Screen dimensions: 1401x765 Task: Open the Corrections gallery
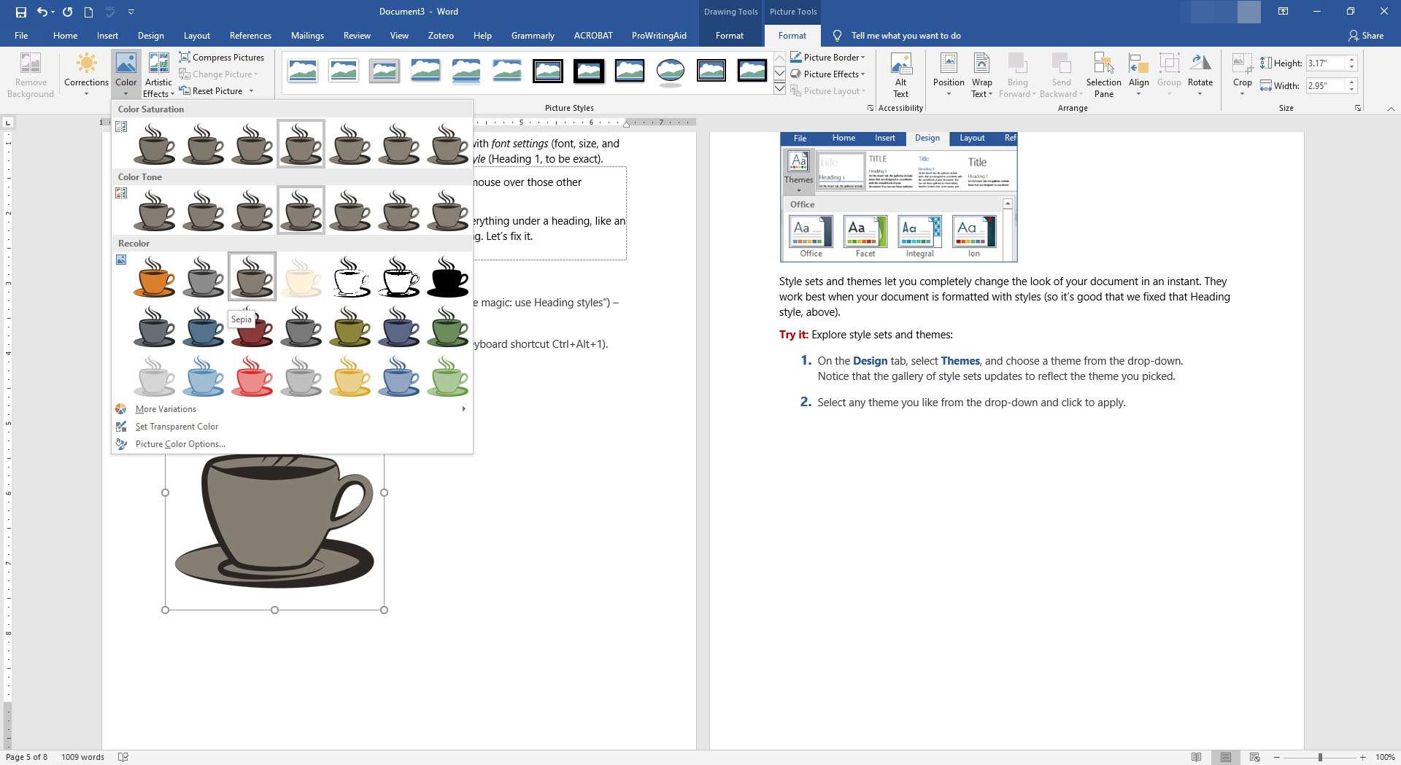point(86,74)
